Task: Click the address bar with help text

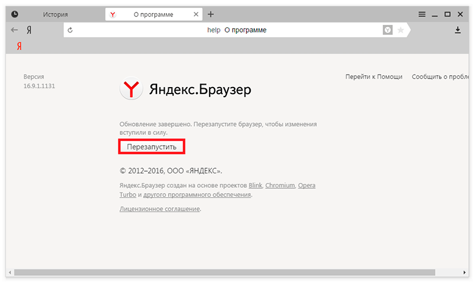Action: (236, 30)
